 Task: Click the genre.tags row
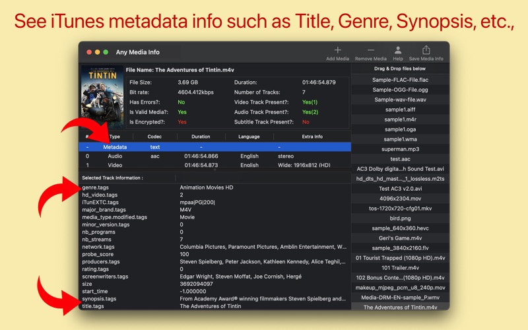(215, 187)
